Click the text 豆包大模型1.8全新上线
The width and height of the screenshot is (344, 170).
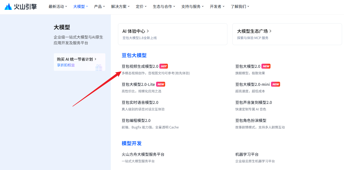(140, 38)
